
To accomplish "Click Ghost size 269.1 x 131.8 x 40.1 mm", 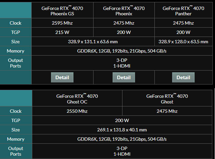I will coord(121,130).
